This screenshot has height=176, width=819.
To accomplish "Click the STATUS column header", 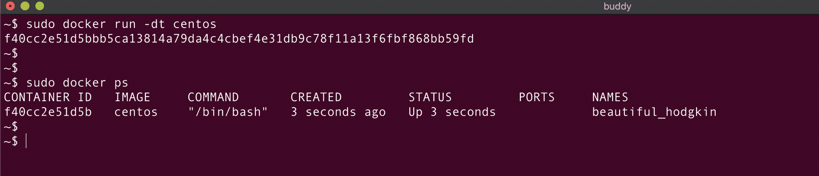I will coord(430,97).
